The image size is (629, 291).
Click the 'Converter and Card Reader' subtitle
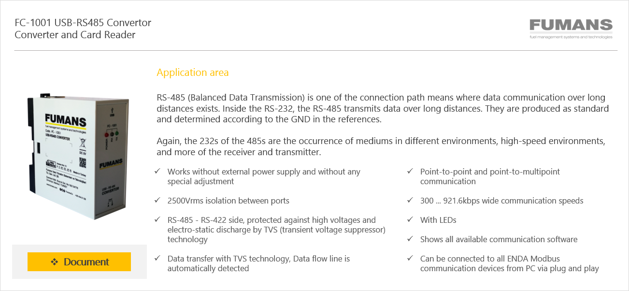coord(75,35)
